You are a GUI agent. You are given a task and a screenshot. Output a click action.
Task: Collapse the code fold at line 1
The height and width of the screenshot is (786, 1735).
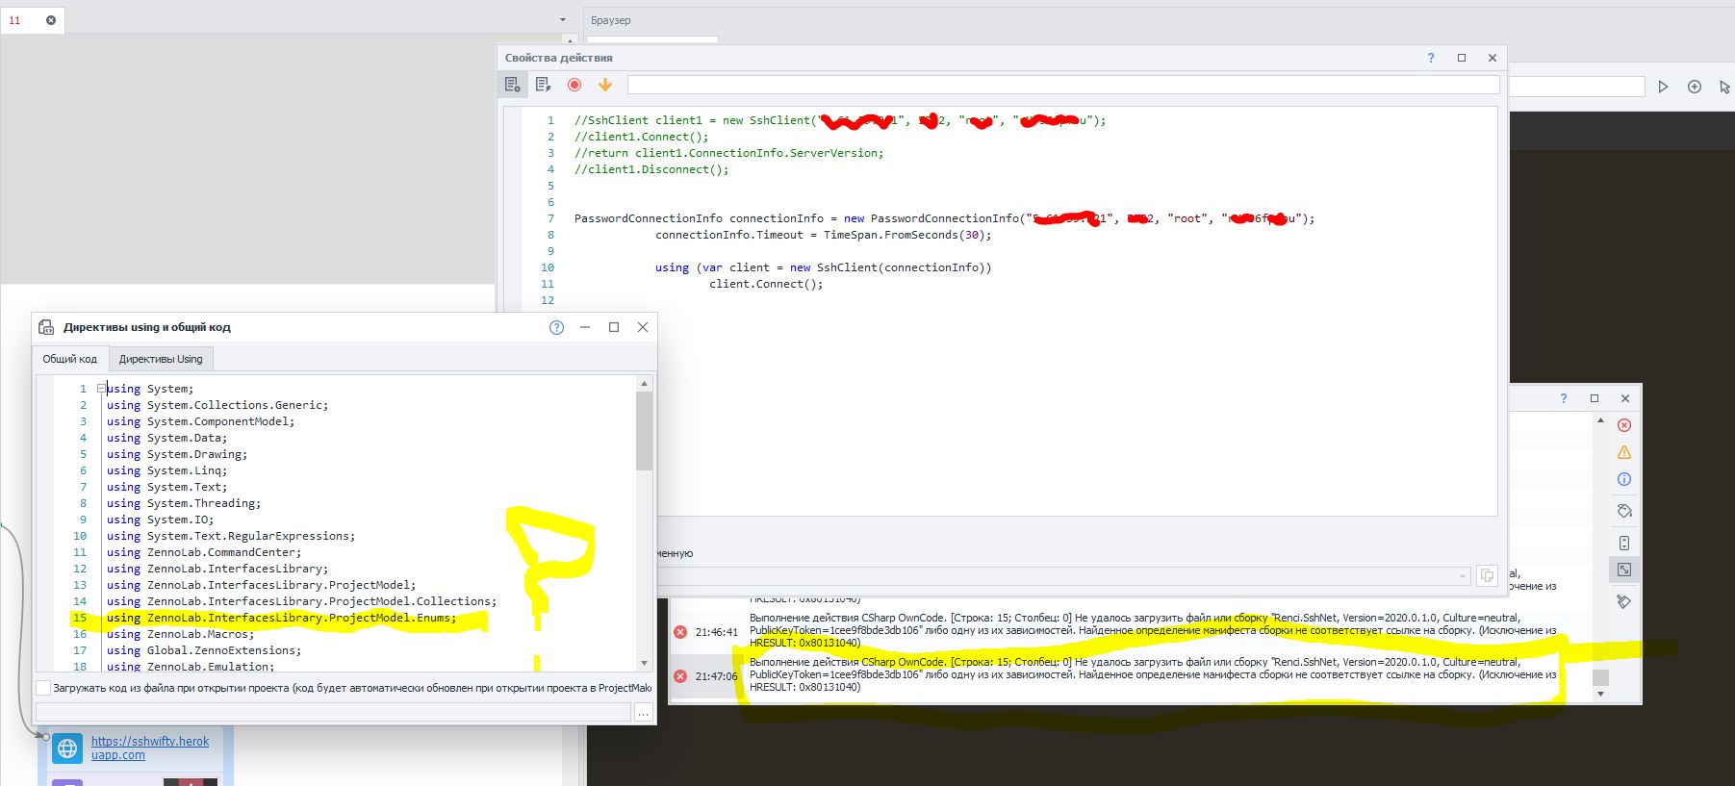click(100, 389)
